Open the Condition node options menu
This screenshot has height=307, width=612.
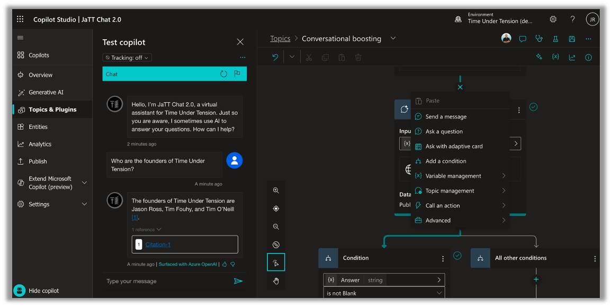click(x=443, y=259)
